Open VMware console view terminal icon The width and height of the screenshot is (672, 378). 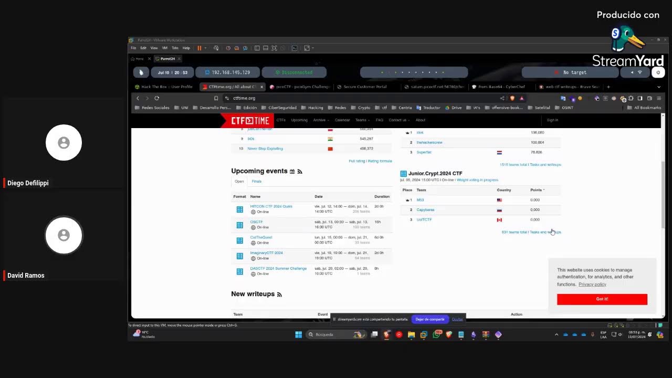click(295, 48)
